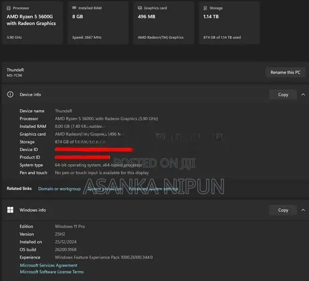This screenshot has width=309, height=281.
Task: Select the AMD Ryzen 5 5600G processor card
Action: [x=32, y=22]
